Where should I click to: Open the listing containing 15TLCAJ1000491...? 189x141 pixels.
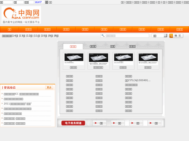click(138, 80)
